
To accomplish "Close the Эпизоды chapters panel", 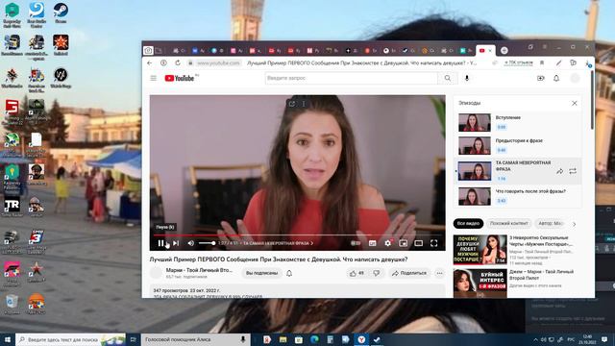I will [x=575, y=103].
